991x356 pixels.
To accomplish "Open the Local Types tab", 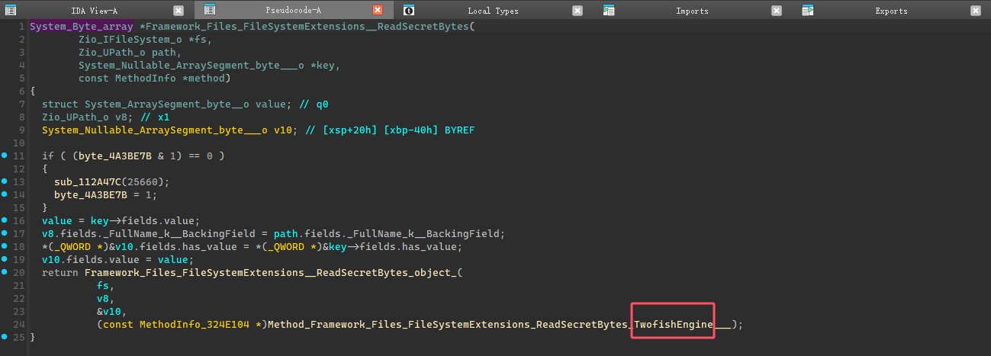I will (493, 11).
